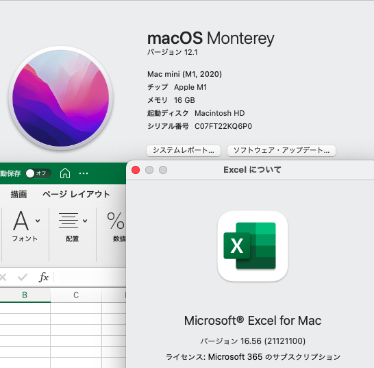The width and height of the screenshot is (374, 368).
Task: Click the バージョン 12.1 macOS text
Action: coord(173,52)
